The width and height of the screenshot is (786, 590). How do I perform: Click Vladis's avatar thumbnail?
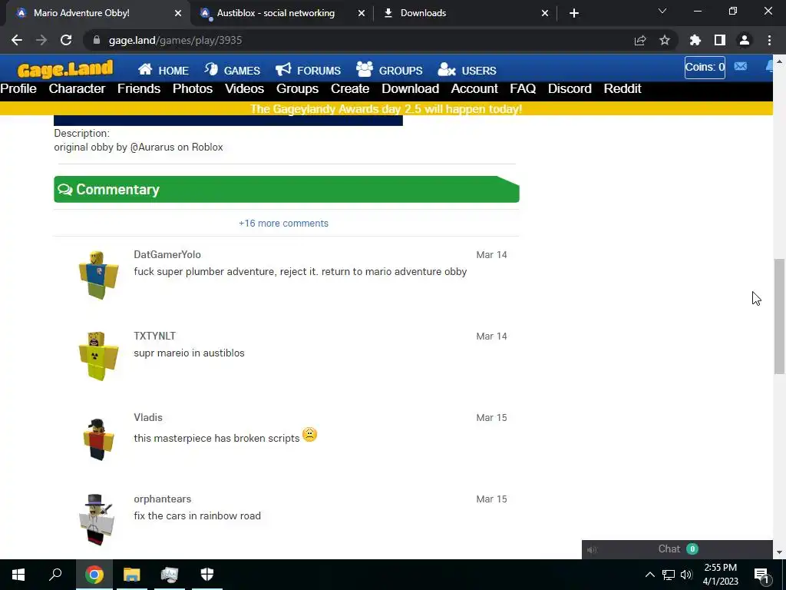tap(98, 439)
